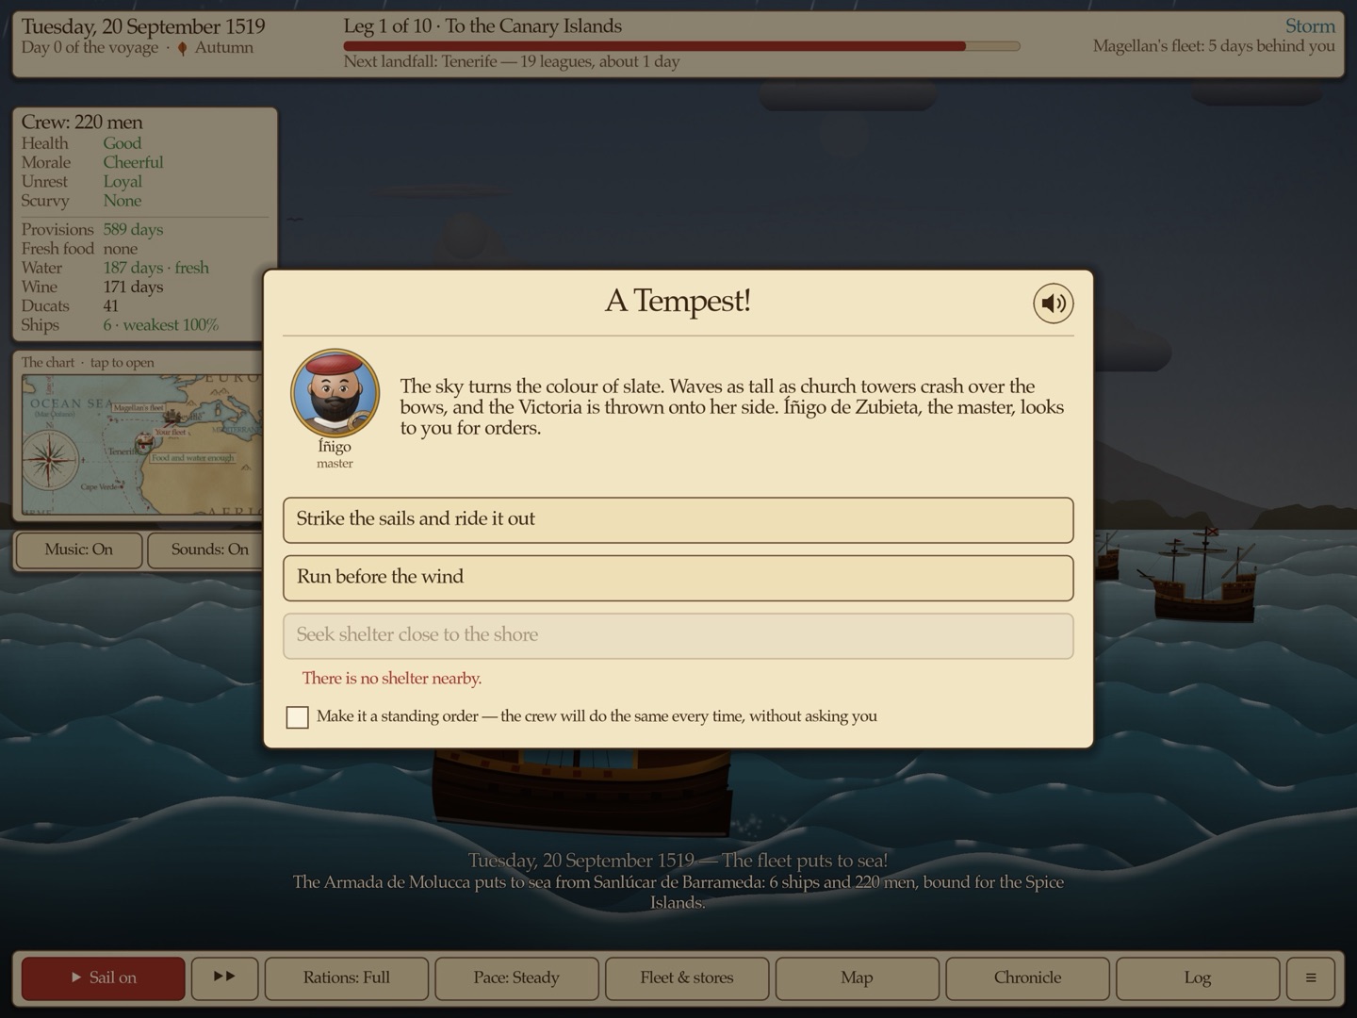Click the A Tempest! dialog title
Image resolution: width=1357 pixels, height=1018 pixels.
pyautogui.click(x=678, y=301)
